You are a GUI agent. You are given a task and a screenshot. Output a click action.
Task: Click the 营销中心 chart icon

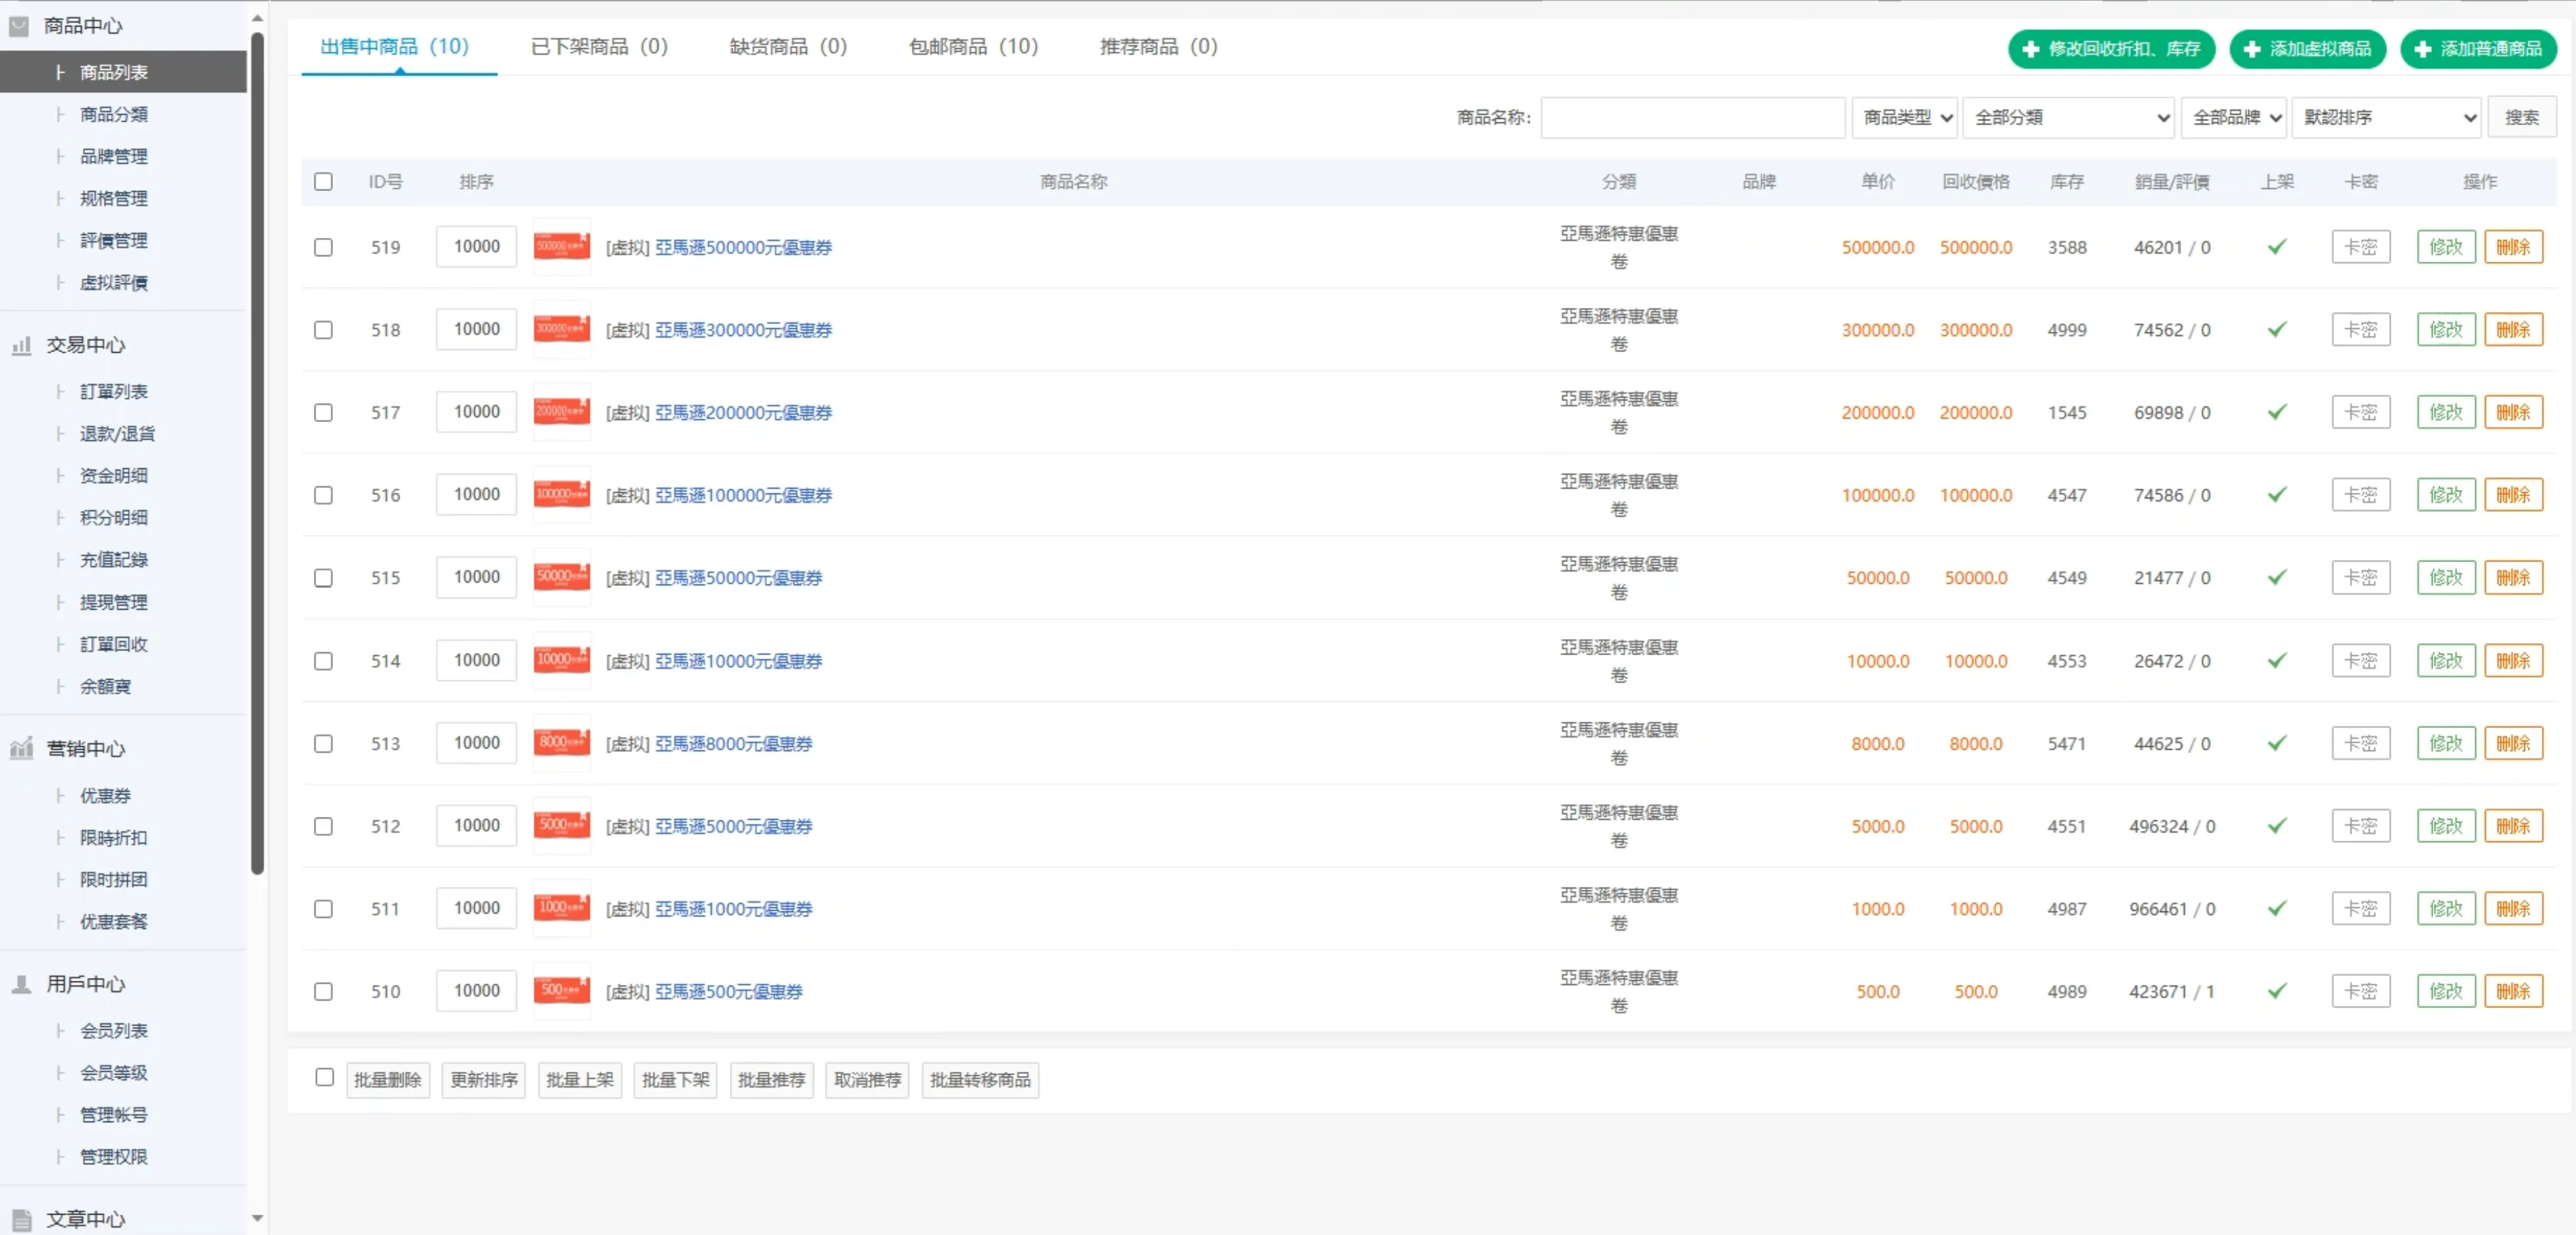(x=21, y=748)
